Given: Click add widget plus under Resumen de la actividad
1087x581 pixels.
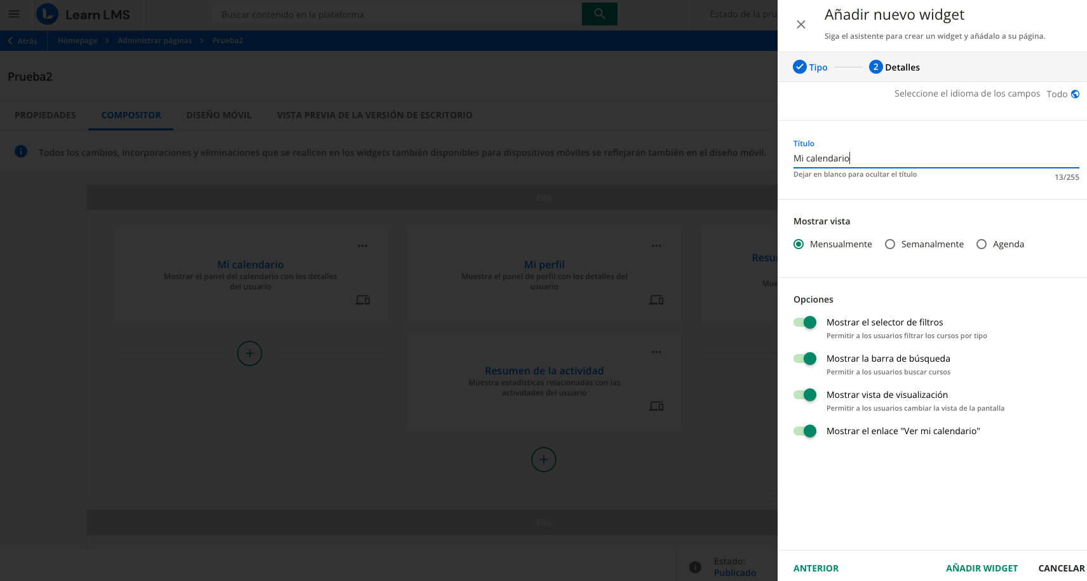Looking at the screenshot, I should coord(543,460).
